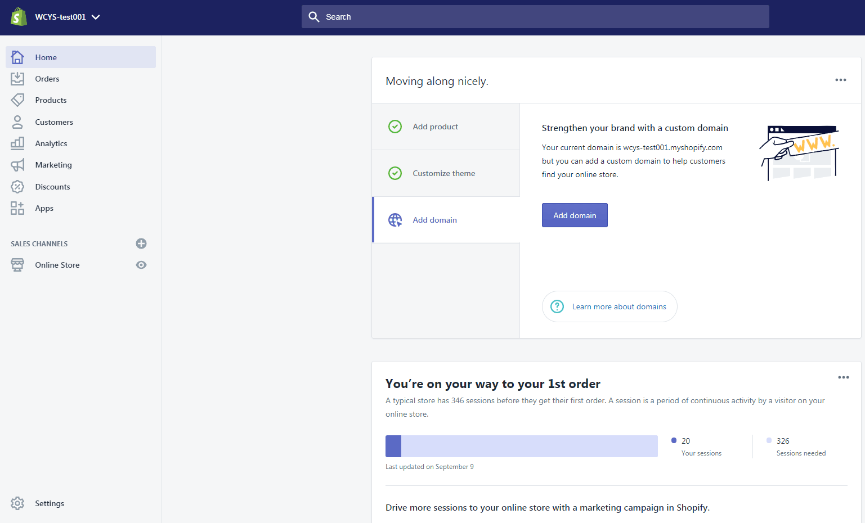The width and height of the screenshot is (865, 523).
Task: Open Products in sidebar
Action: (51, 100)
